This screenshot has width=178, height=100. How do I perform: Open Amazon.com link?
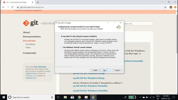point(31,78)
